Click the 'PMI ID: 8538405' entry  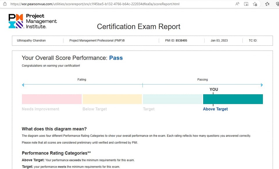tap(176, 40)
